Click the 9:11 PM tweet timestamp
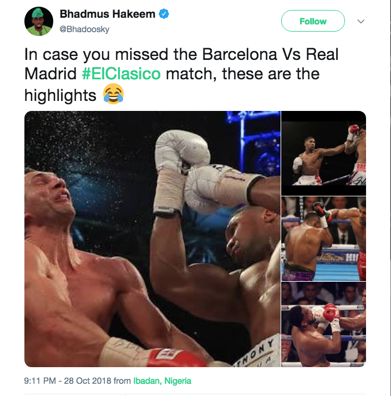Image resolution: width=391 pixels, height=396 pixels. [40, 380]
